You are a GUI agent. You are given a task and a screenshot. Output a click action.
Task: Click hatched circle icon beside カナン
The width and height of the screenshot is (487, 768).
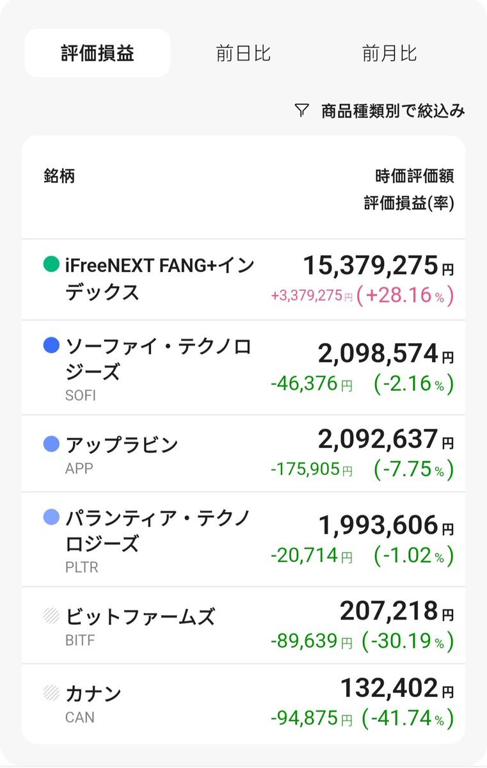pyautogui.click(x=51, y=693)
